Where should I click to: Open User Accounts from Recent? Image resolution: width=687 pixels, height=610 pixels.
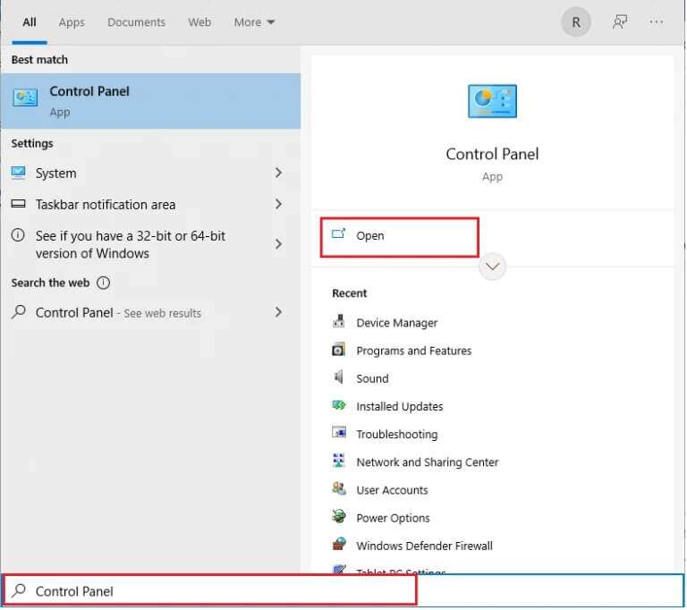(392, 490)
